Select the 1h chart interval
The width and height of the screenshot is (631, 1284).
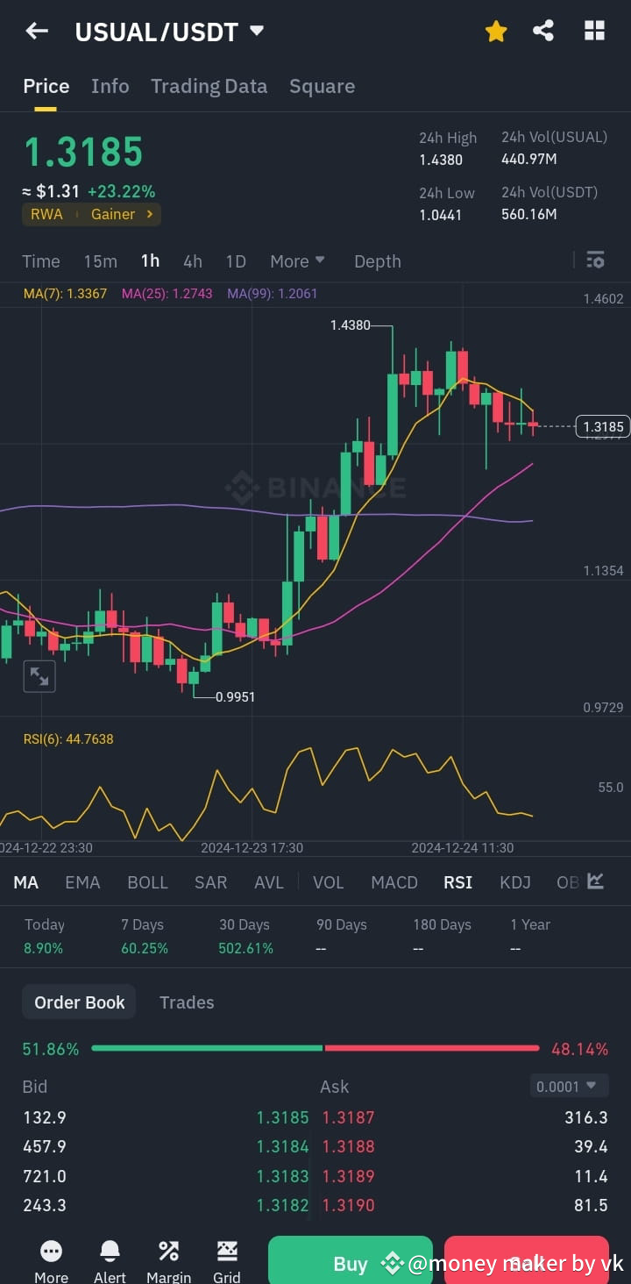[x=150, y=261]
